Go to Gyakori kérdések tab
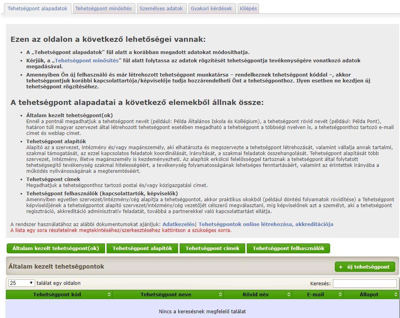400x318 pixels. pyautogui.click(x=211, y=8)
